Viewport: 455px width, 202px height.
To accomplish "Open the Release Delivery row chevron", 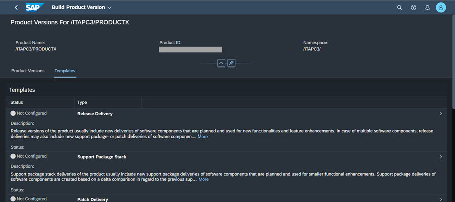I will tap(441, 114).
